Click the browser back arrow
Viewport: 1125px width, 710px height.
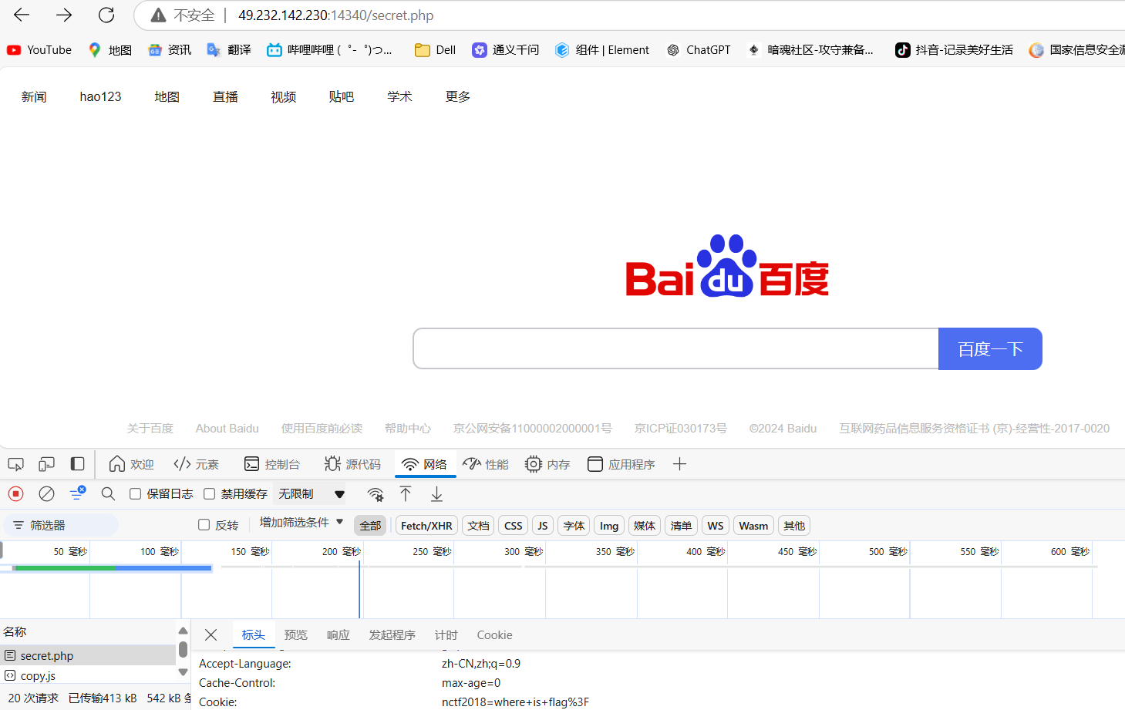[22, 15]
